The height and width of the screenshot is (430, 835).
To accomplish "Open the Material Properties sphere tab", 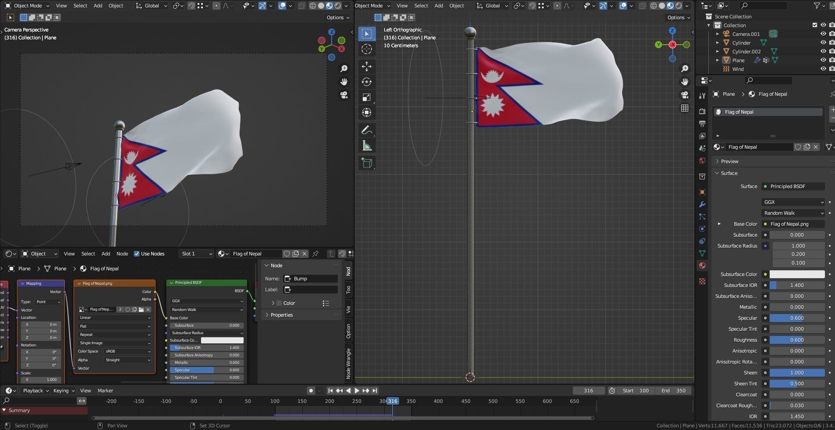I will pos(702,266).
